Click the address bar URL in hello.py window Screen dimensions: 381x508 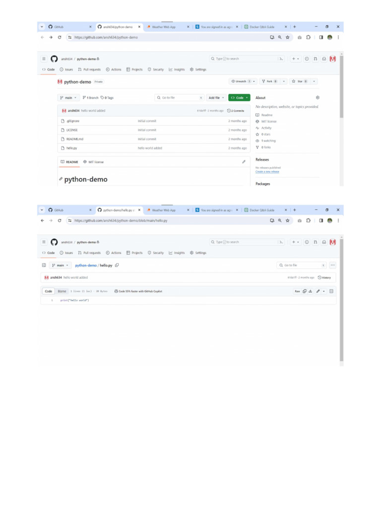point(121,220)
